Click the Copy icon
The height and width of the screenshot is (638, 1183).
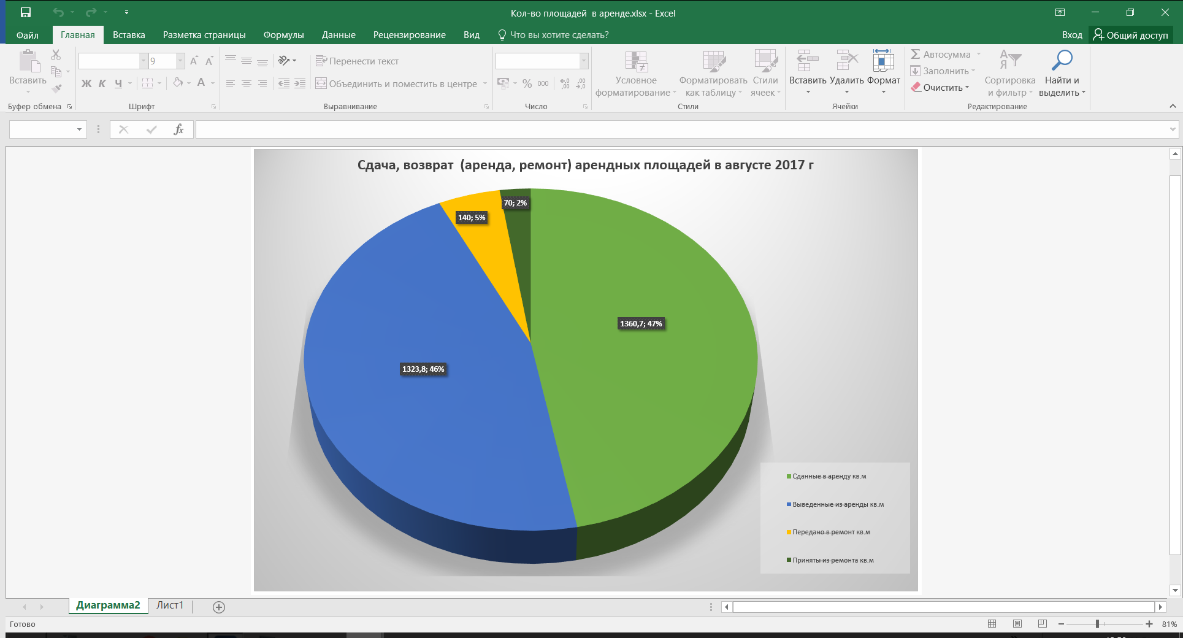(56, 71)
